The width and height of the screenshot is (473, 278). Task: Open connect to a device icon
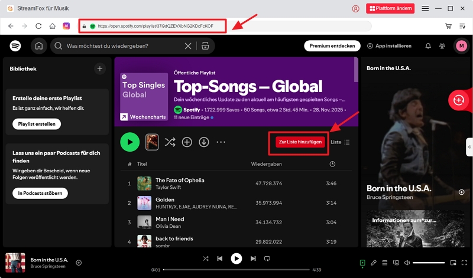396,263
